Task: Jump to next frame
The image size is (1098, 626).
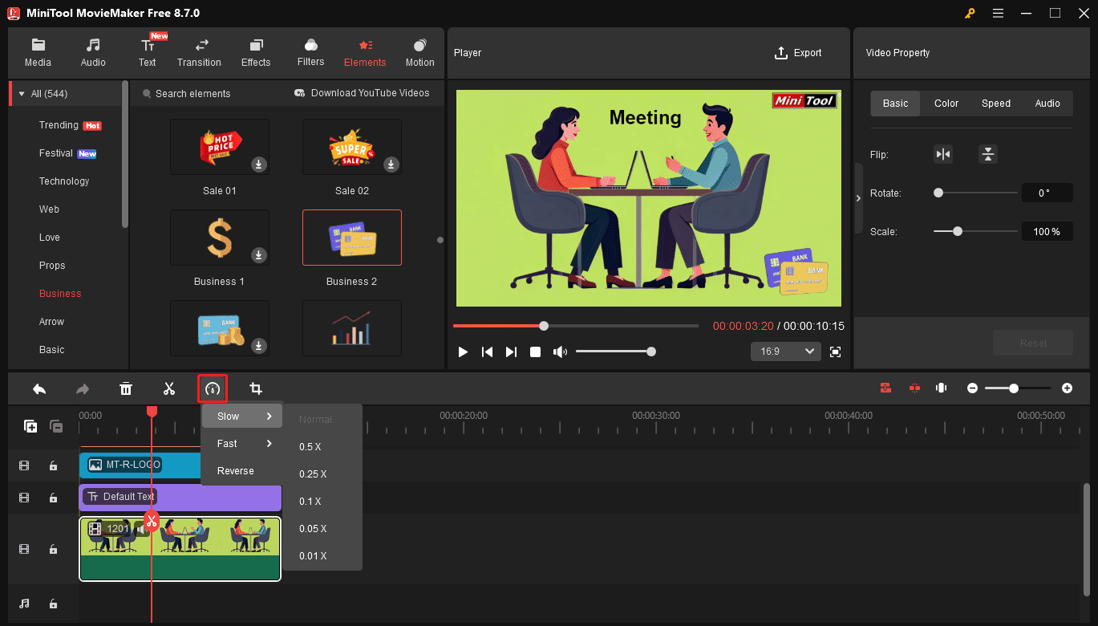Action: (x=511, y=352)
